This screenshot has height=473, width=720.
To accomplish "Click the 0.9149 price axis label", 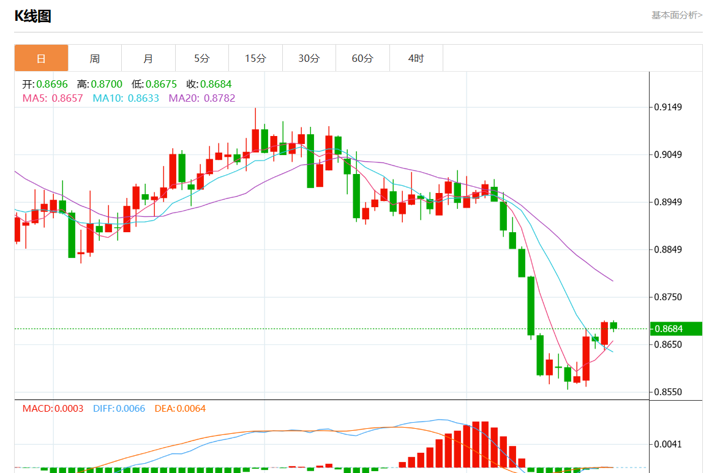I will click(668, 107).
